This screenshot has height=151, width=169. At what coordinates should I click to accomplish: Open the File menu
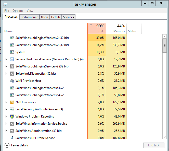tap(7, 11)
